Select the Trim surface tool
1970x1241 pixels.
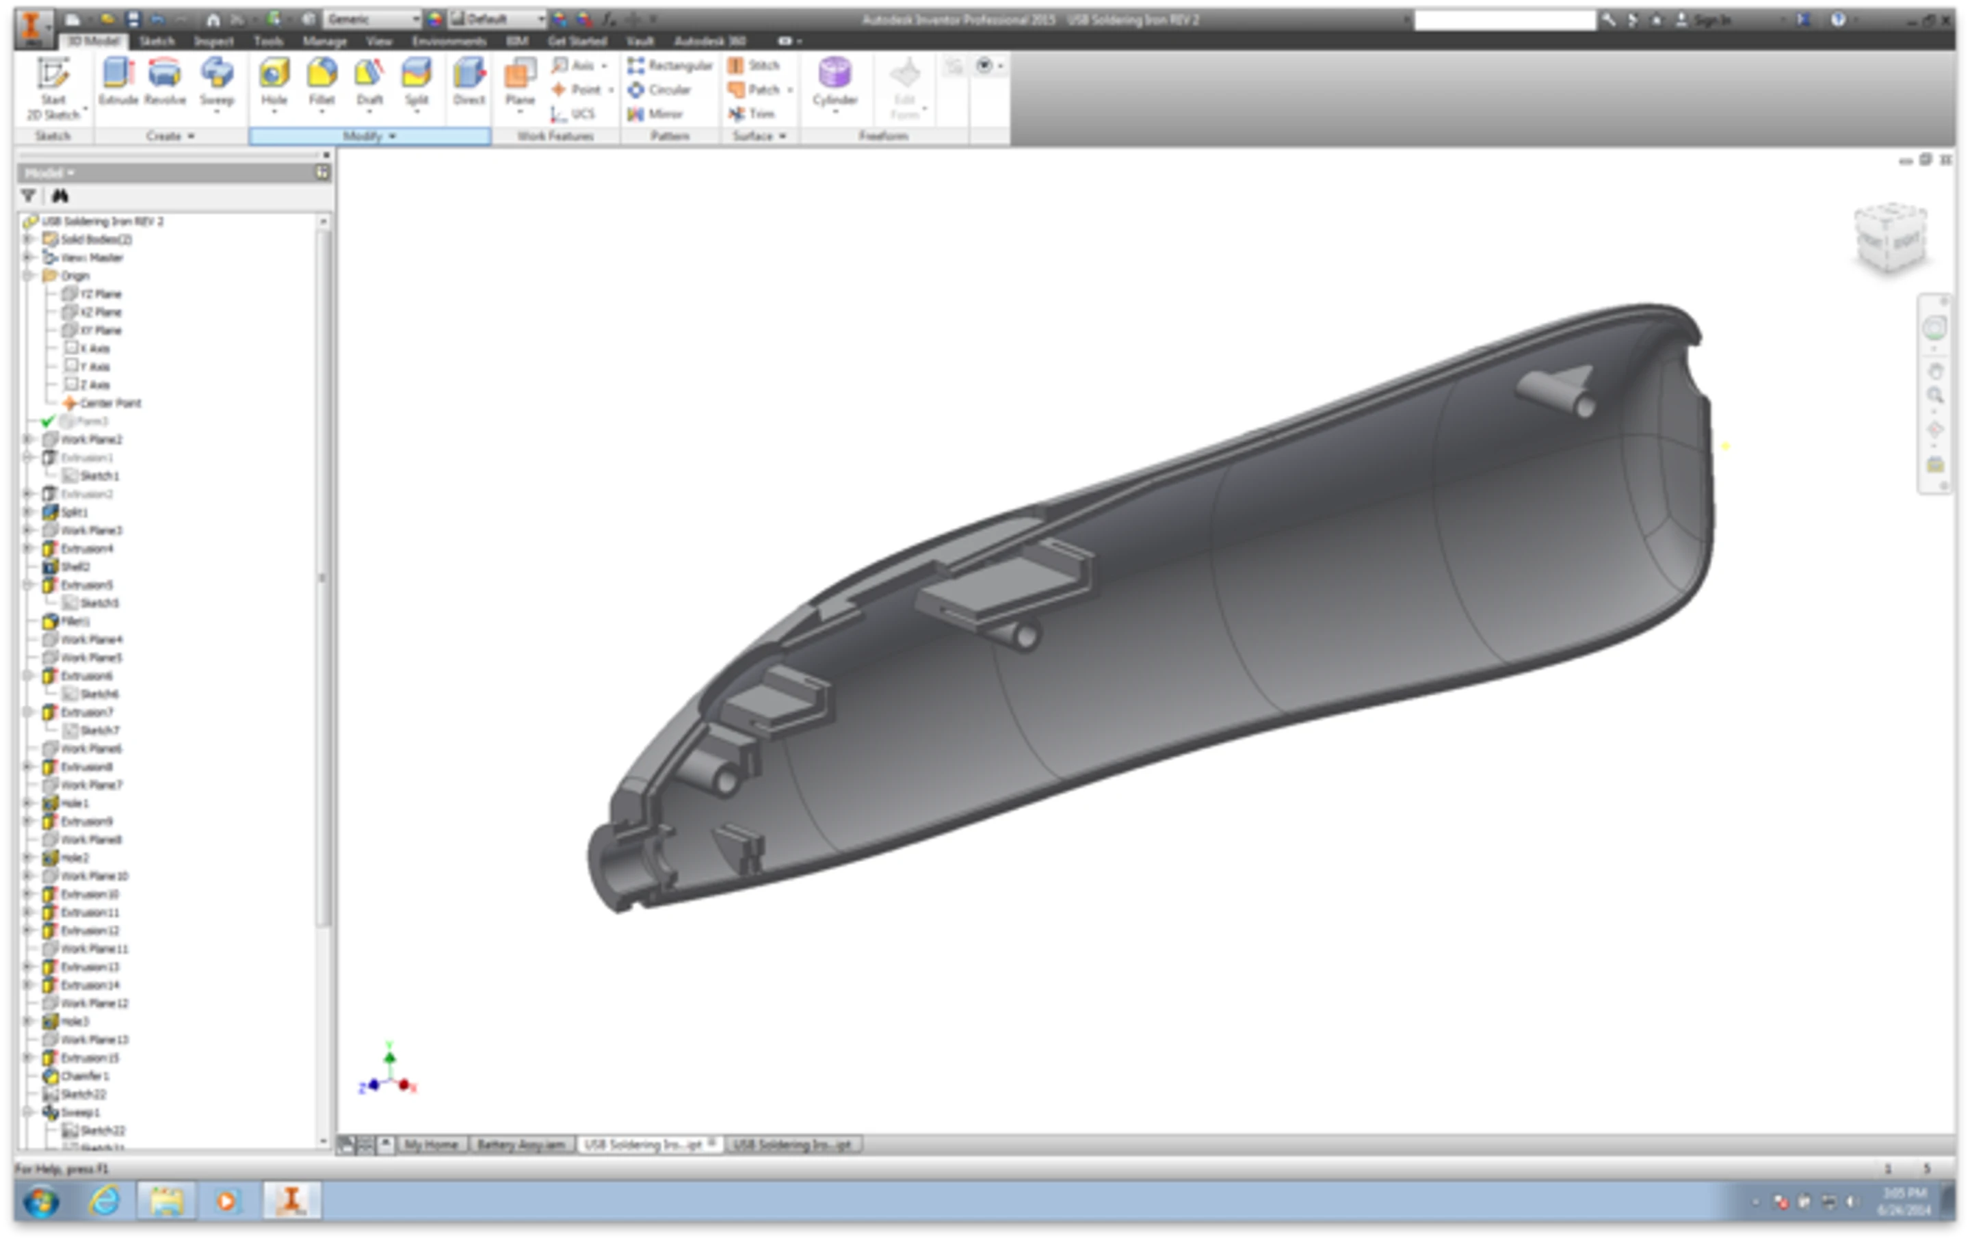[751, 114]
